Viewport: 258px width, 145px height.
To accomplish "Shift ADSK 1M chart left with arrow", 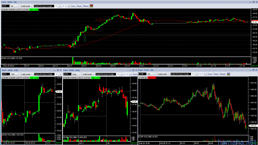I will tap(63, 6).
